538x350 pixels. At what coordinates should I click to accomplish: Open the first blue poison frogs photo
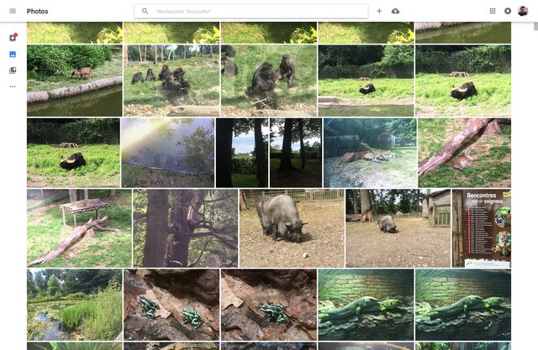point(171,304)
